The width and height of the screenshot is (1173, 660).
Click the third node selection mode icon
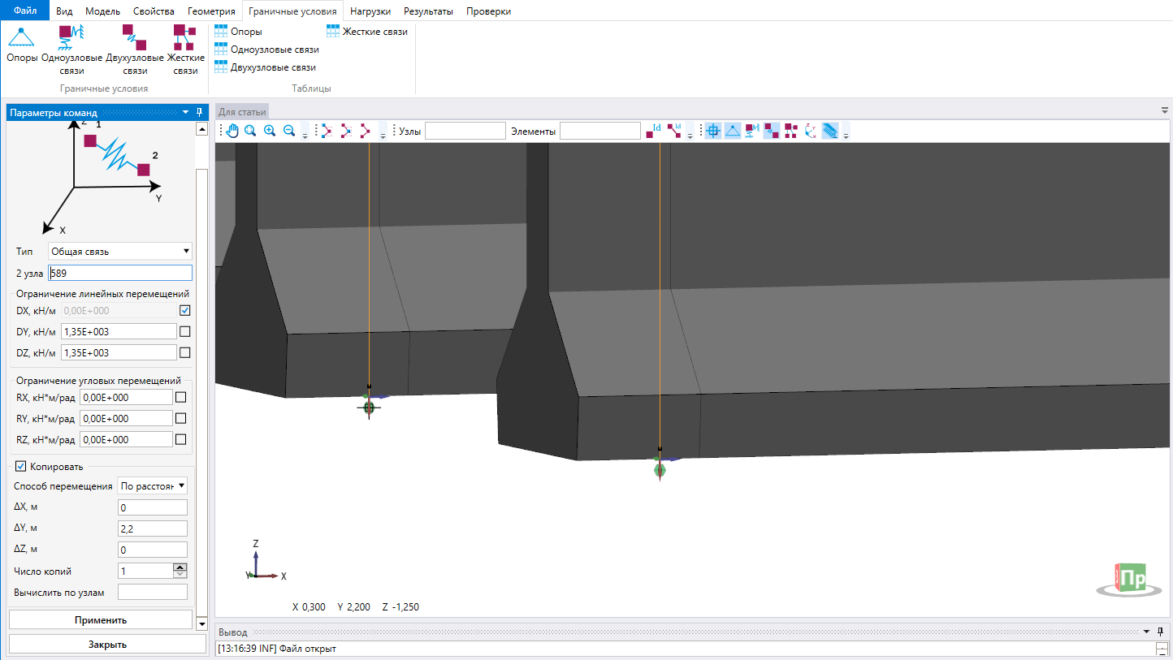pos(366,131)
